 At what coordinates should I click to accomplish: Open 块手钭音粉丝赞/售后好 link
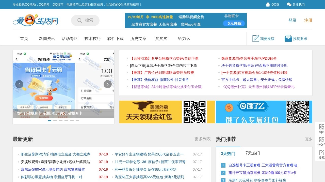pyautogui.click(x=254, y=65)
